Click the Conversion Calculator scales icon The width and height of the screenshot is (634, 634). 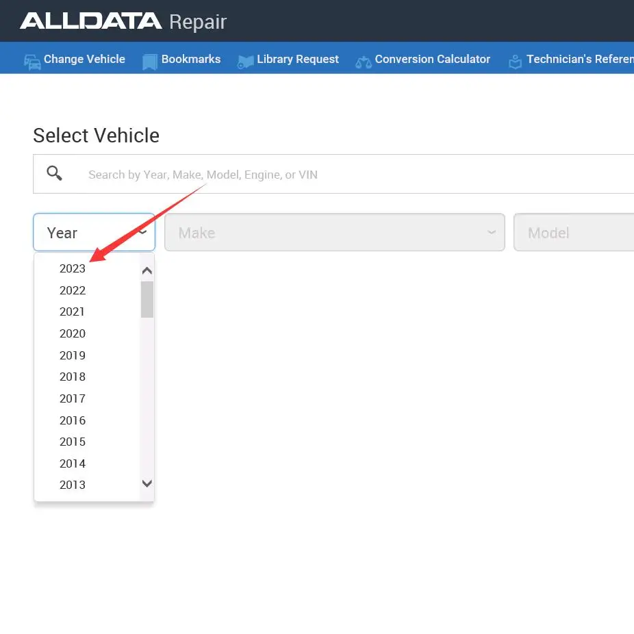363,62
